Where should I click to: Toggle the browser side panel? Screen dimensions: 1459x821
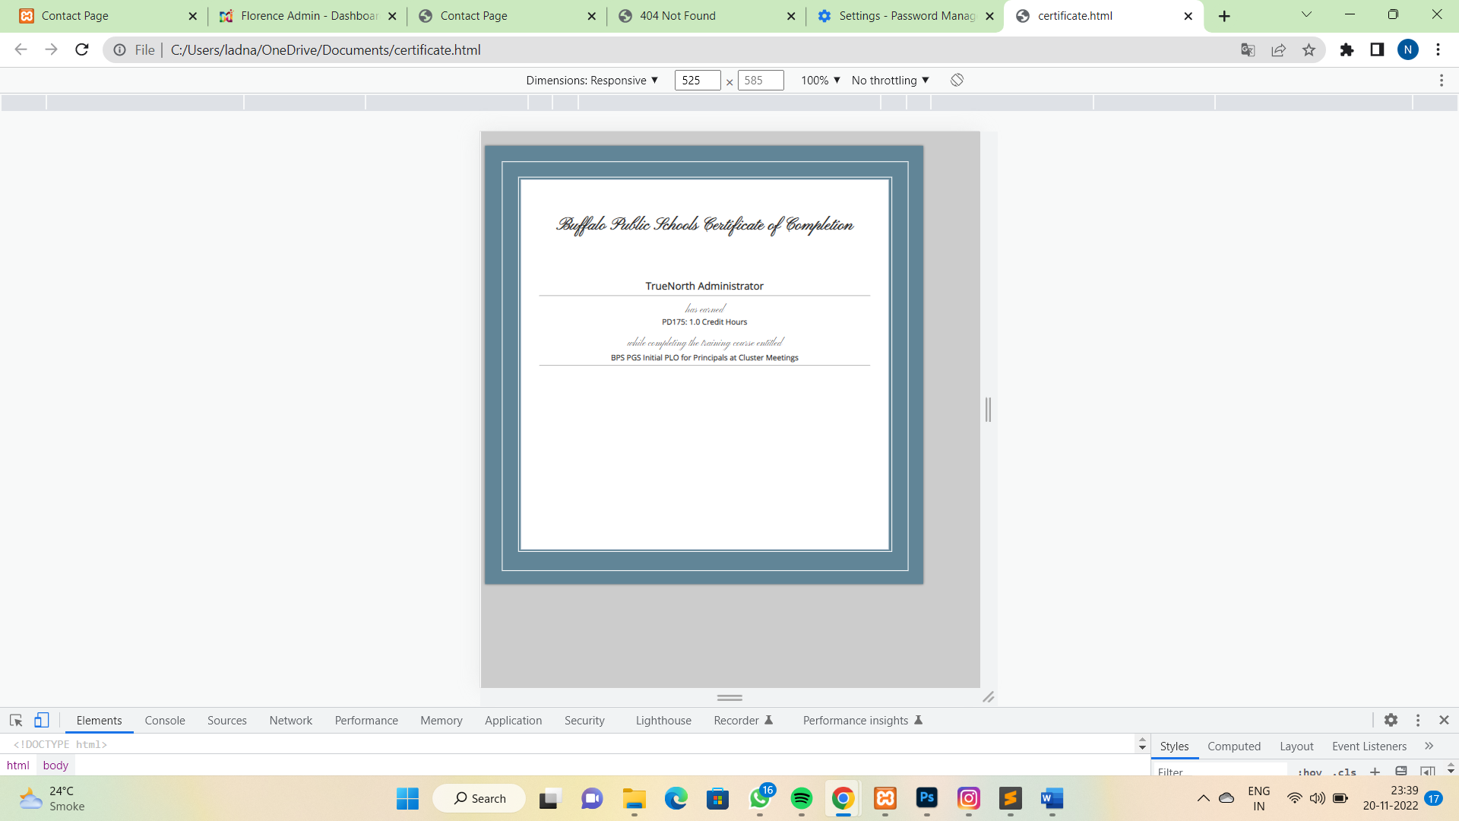pyautogui.click(x=1377, y=50)
